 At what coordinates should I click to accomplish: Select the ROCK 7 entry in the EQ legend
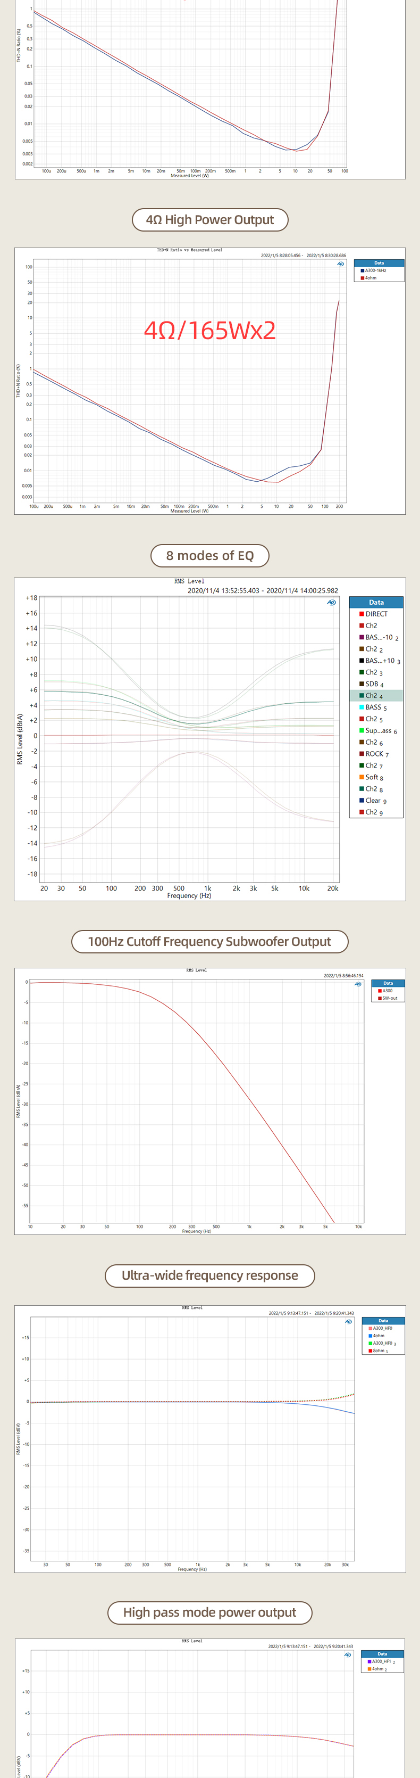click(x=375, y=754)
